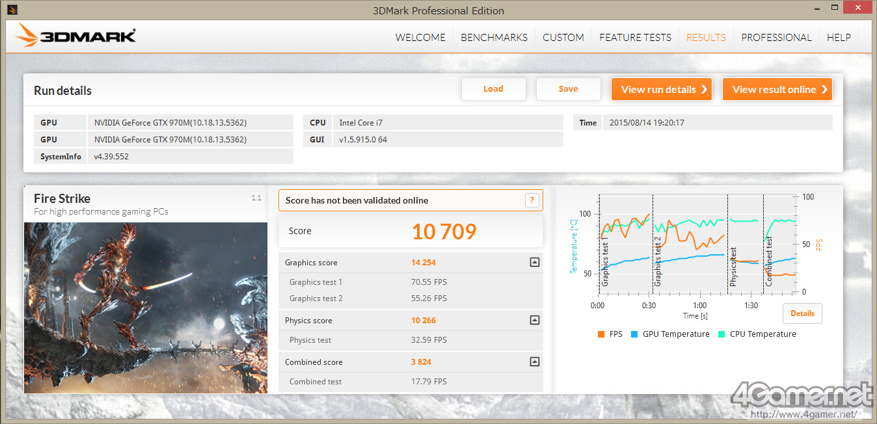Collapse the Graphics score section
Image resolution: width=877 pixels, height=424 pixels.
pyautogui.click(x=534, y=263)
